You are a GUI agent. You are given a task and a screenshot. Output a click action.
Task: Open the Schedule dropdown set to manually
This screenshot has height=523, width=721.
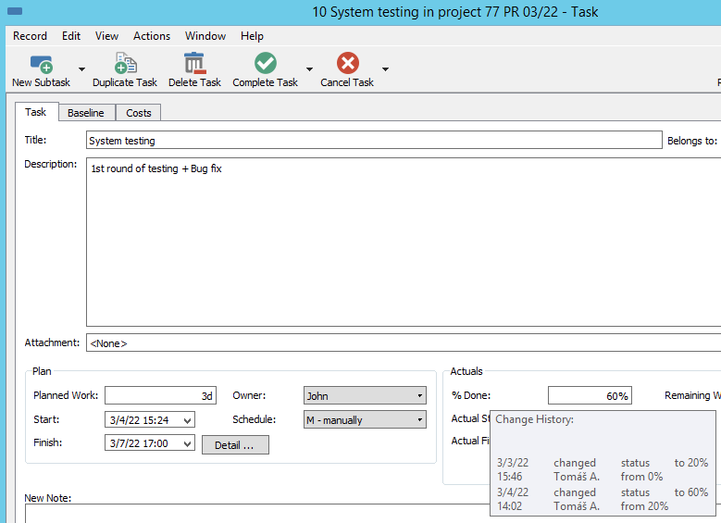click(x=365, y=420)
